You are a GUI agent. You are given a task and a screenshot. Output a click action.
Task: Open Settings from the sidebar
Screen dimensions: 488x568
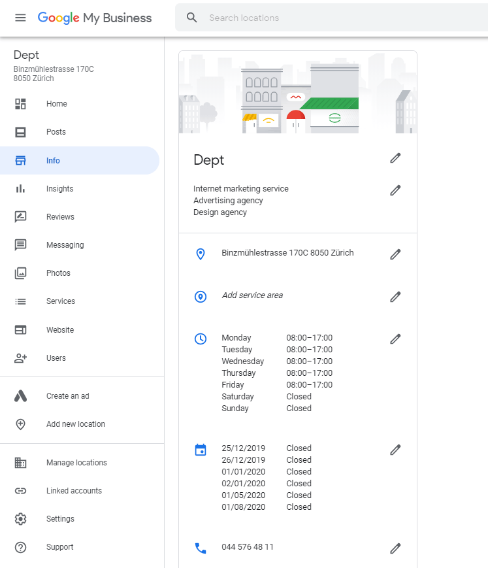(60, 519)
